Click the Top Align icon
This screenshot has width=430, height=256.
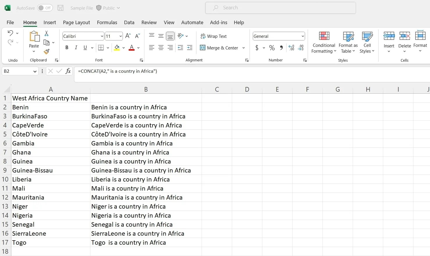click(151, 36)
